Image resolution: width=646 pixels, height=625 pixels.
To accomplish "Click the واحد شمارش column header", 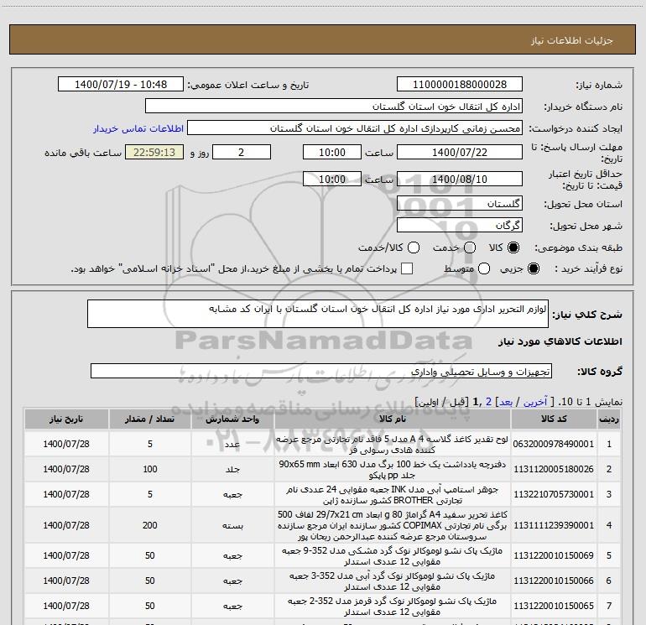I will pyautogui.click(x=232, y=419).
